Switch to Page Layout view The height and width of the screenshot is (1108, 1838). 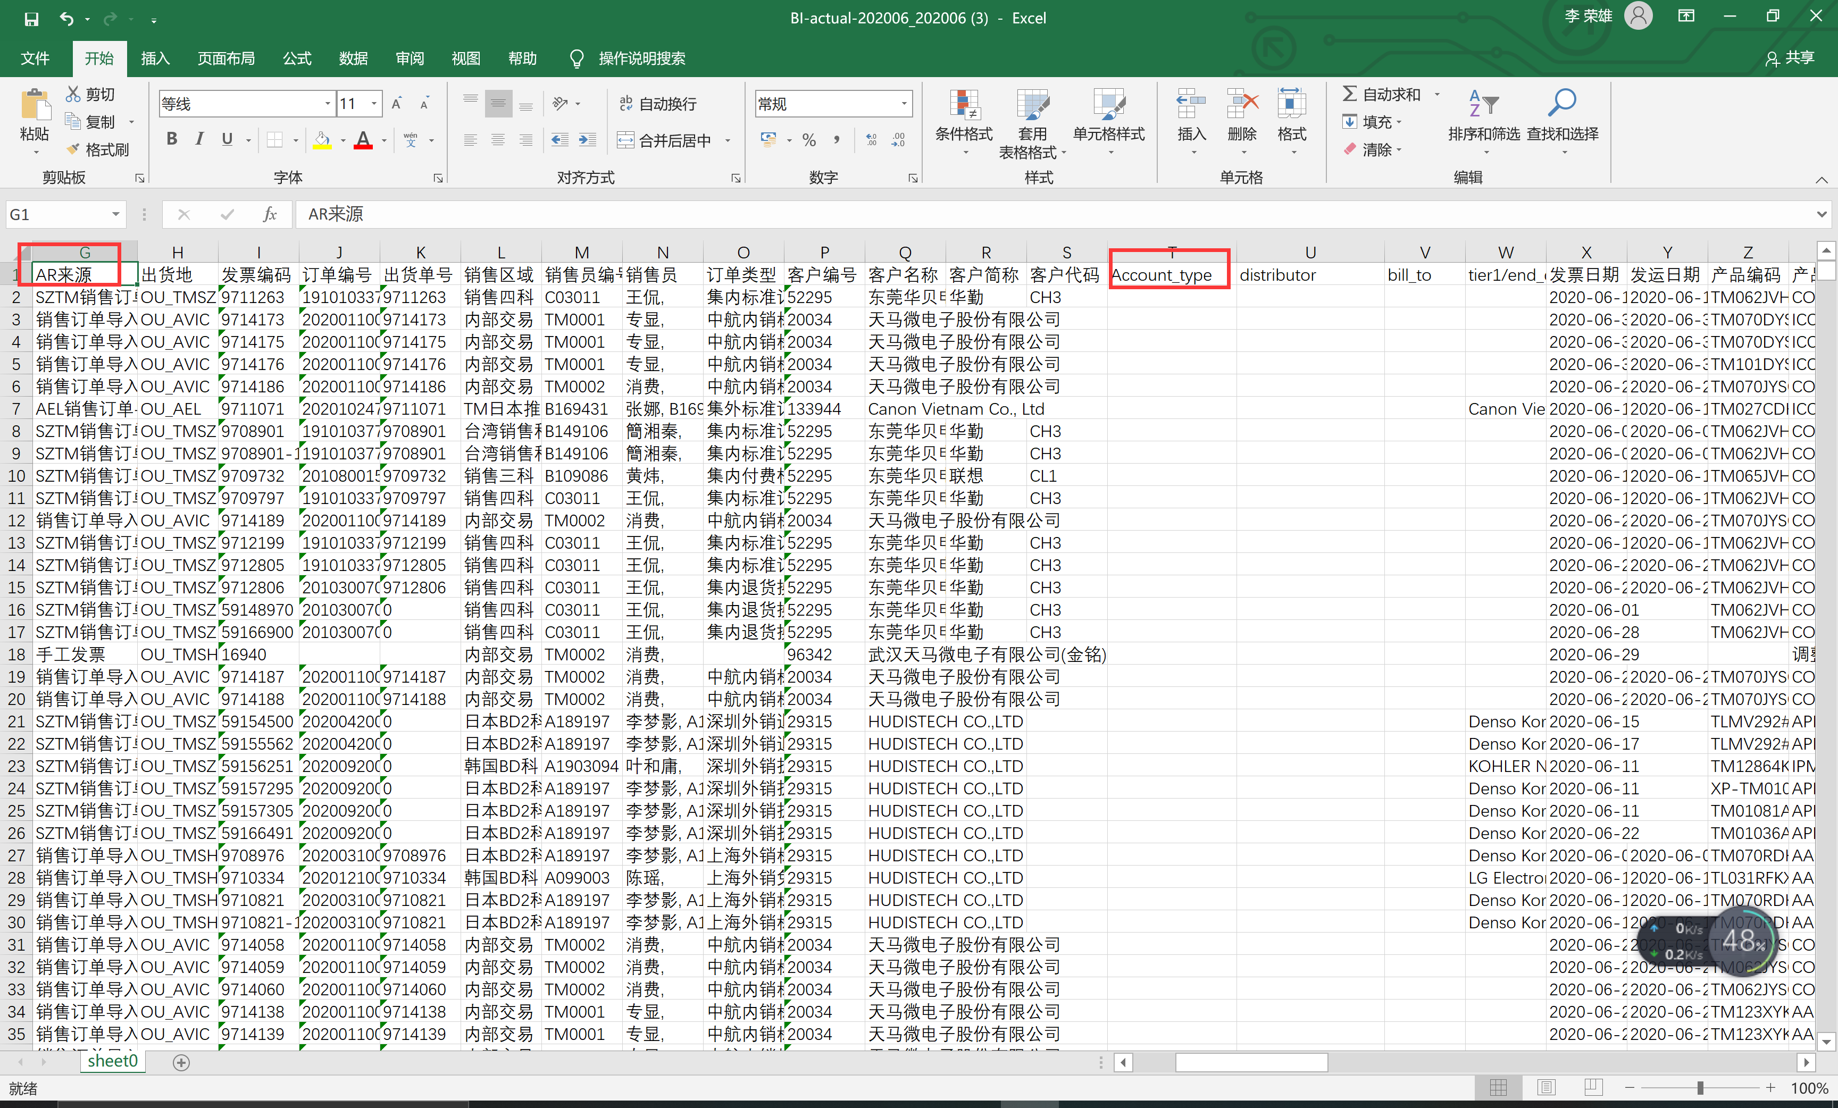pyautogui.click(x=1545, y=1088)
